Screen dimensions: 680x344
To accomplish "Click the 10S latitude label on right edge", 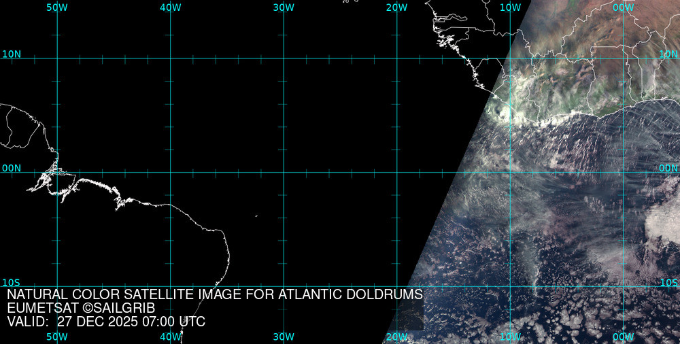I will [x=668, y=282].
